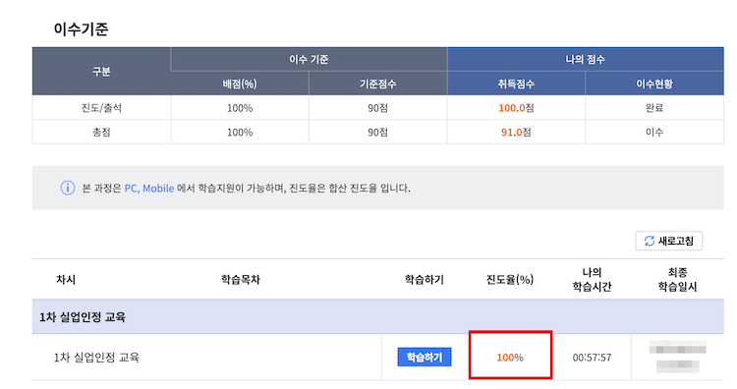Click the 91.0점 score cell
Viewport: 737px width, 389px height.
[x=516, y=132]
